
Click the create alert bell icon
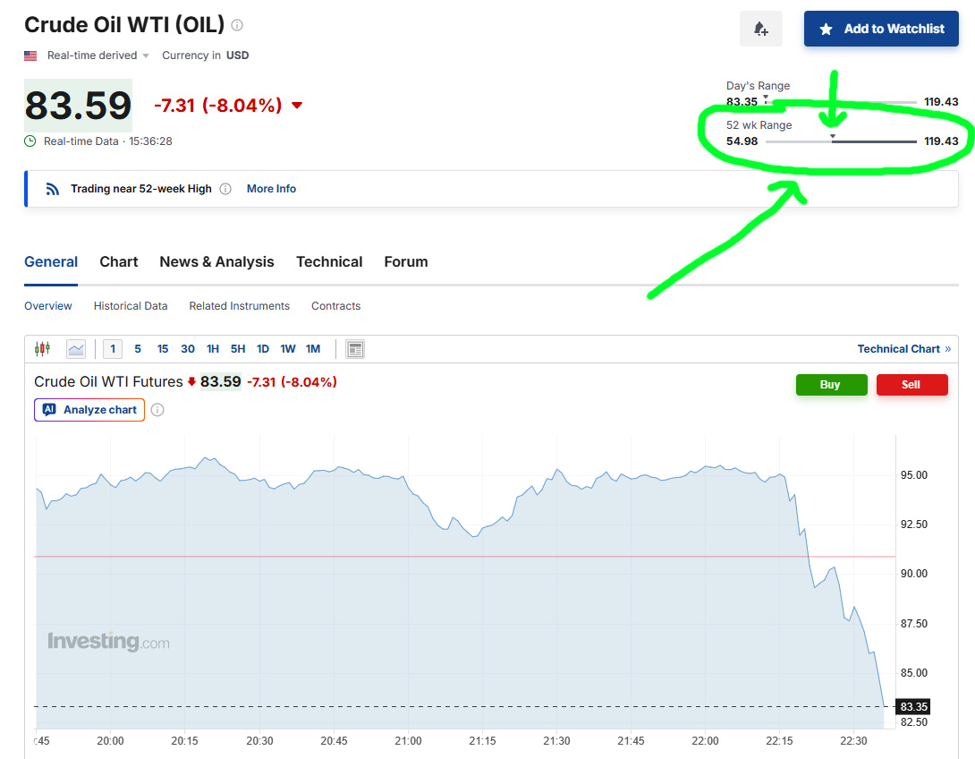pos(761,29)
